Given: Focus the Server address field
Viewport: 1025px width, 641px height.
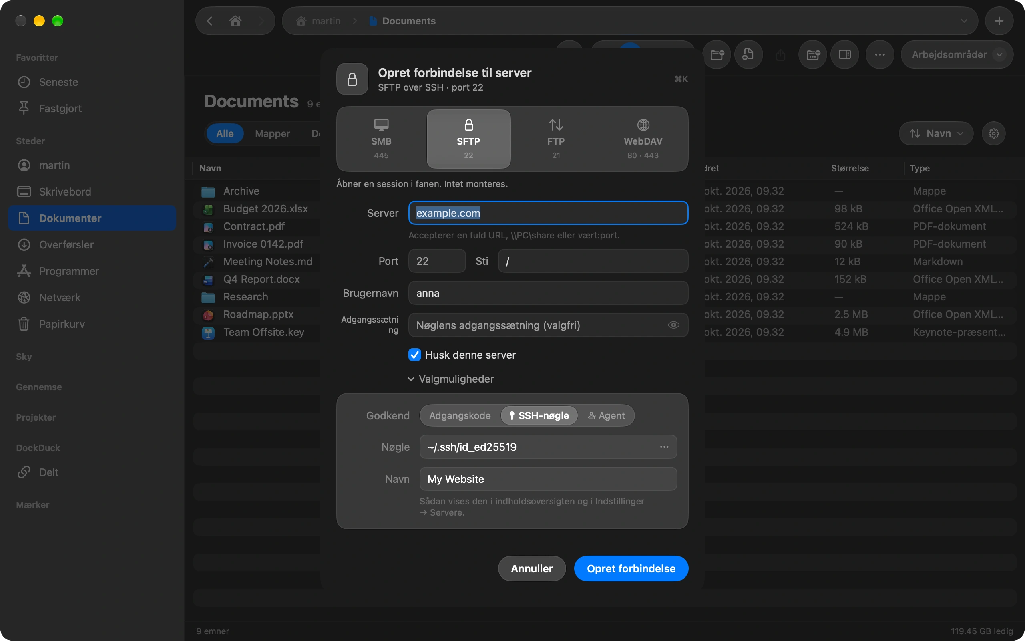Looking at the screenshot, I should click(x=548, y=213).
